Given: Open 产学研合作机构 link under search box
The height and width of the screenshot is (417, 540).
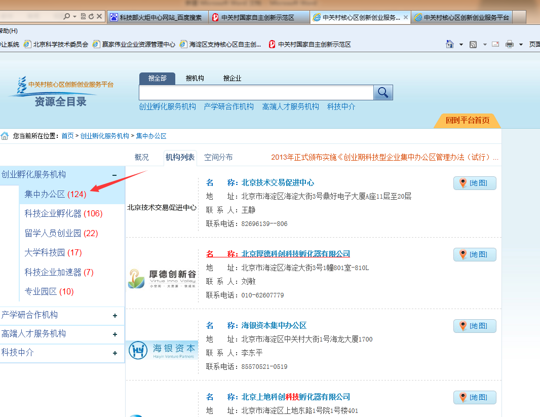Looking at the screenshot, I should (228, 107).
